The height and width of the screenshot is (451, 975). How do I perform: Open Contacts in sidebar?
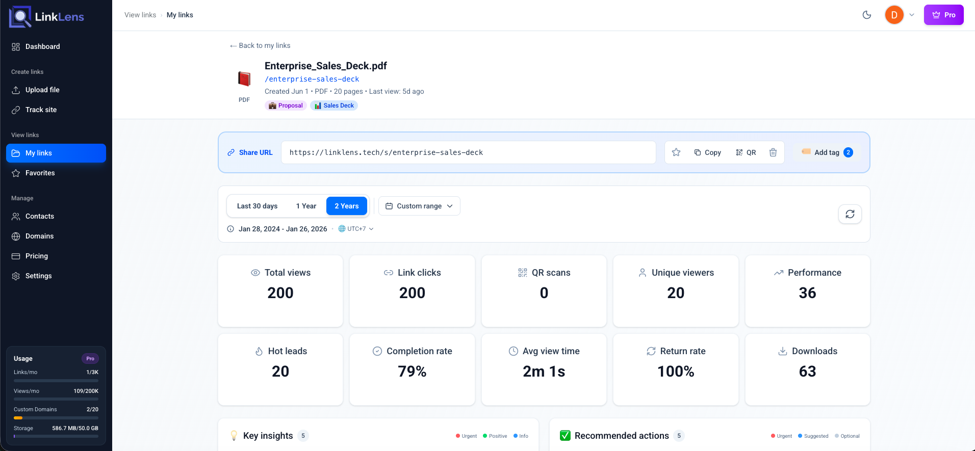coord(56,216)
